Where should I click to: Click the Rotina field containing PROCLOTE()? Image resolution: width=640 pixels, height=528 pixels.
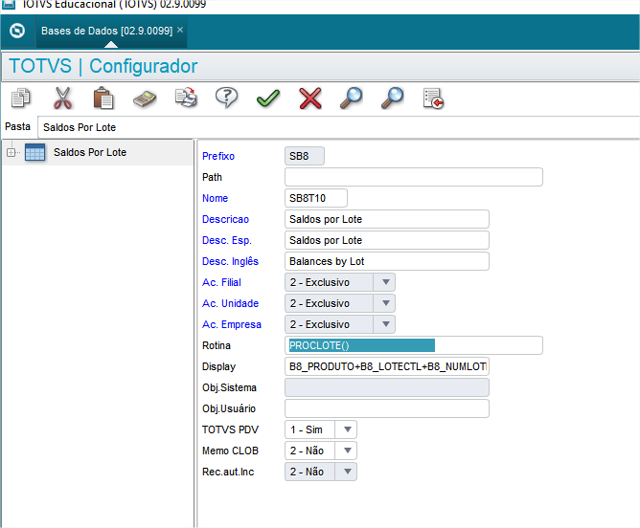(x=414, y=345)
